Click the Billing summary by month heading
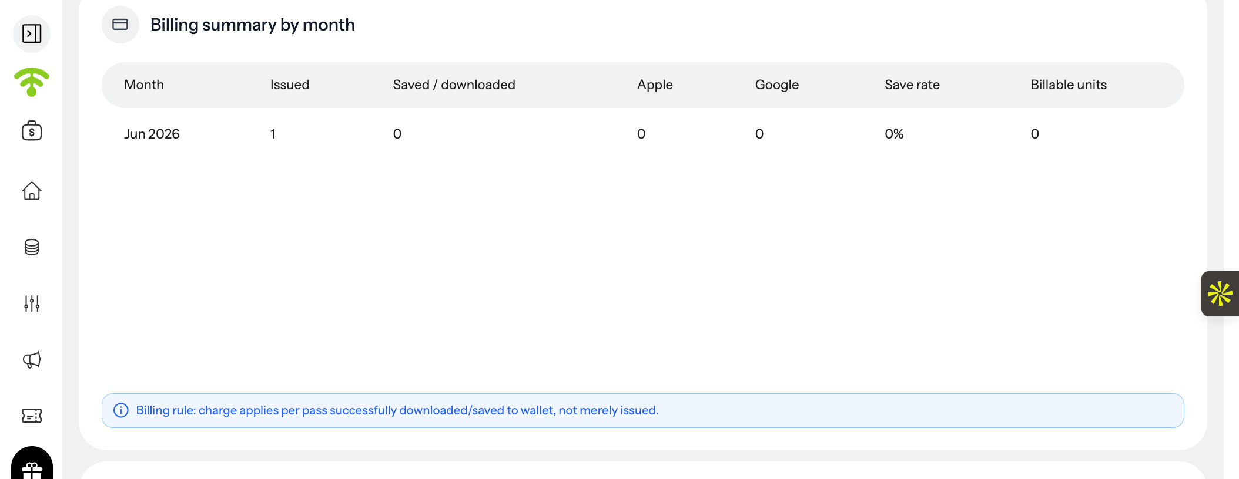This screenshot has width=1239, height=479. 253,25
